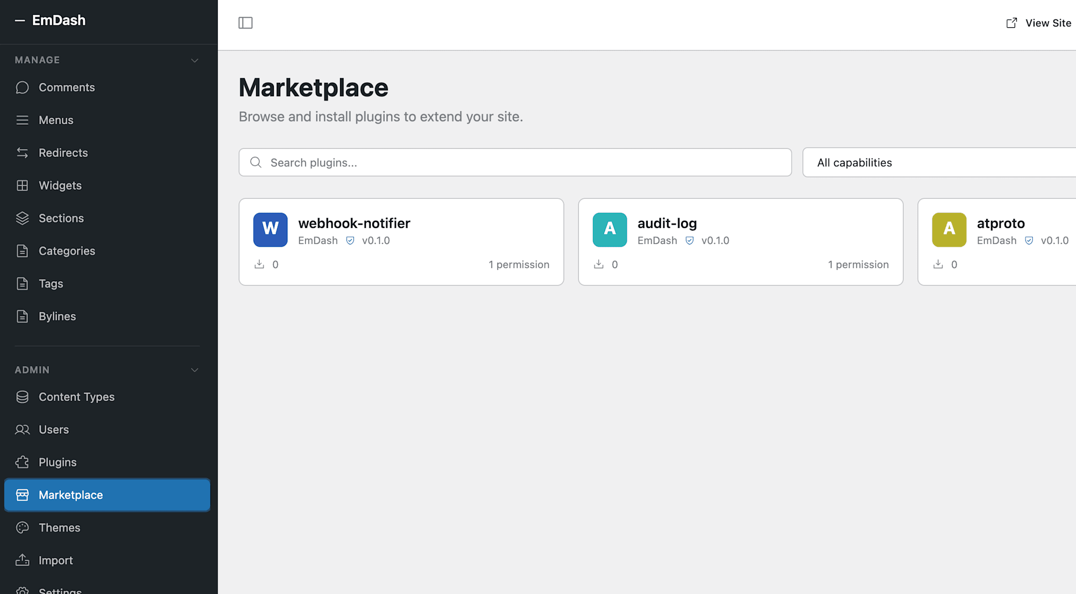This screenshot has width=1076, height=594.
Task: Collapse the ADMIN section
Action: 195,370
